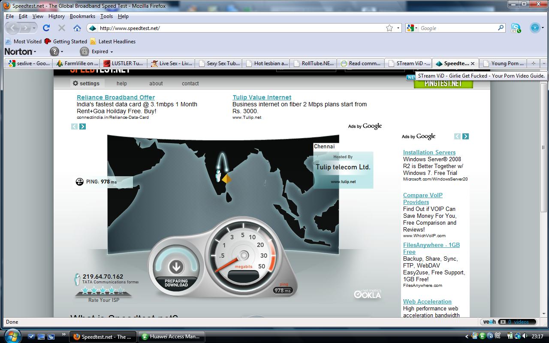Click the Forward navigation arrow
549x343 pixels.
point(26,28)
